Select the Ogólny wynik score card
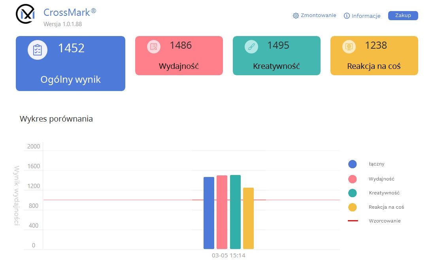434x270 pixels. point(71,63)
